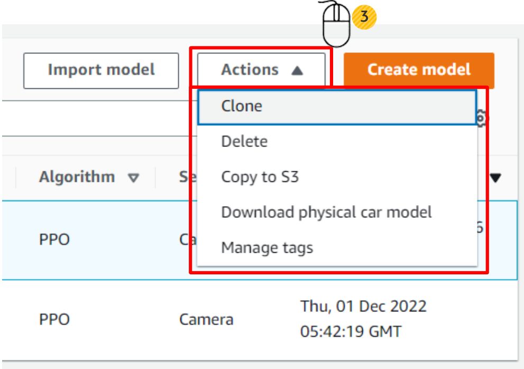The image size is (524, 369).
Task: Click the partially hidden Sensor column header
Action: (x=185, y=177)
